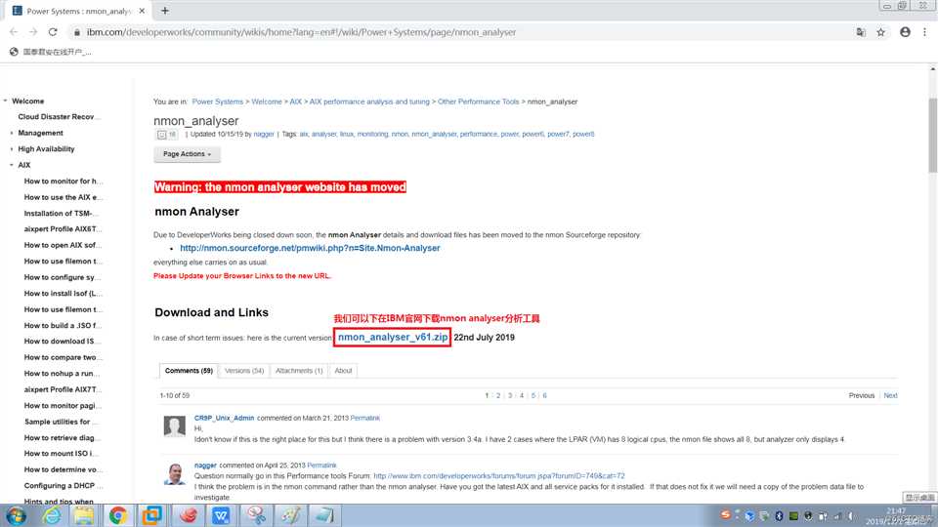Reload the page with the refresh icon
The image size is (938, 527).
click(53, 32)
